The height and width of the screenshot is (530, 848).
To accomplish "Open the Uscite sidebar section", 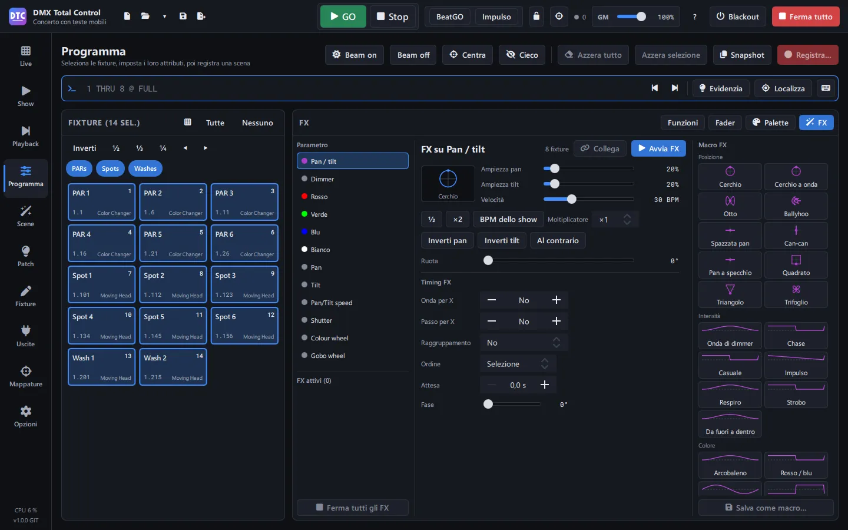I will coord(25,336).
